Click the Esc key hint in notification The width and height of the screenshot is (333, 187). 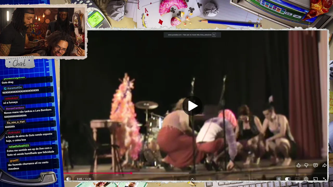214,35
